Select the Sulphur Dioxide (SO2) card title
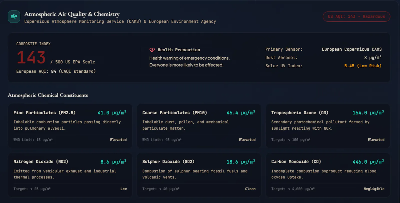400x203 pixels. pos(168,162)
